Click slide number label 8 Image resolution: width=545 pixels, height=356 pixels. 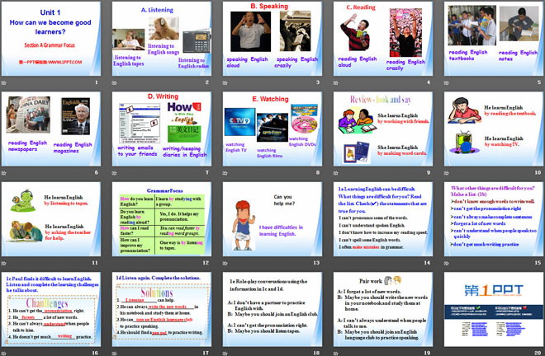[318, 172]
